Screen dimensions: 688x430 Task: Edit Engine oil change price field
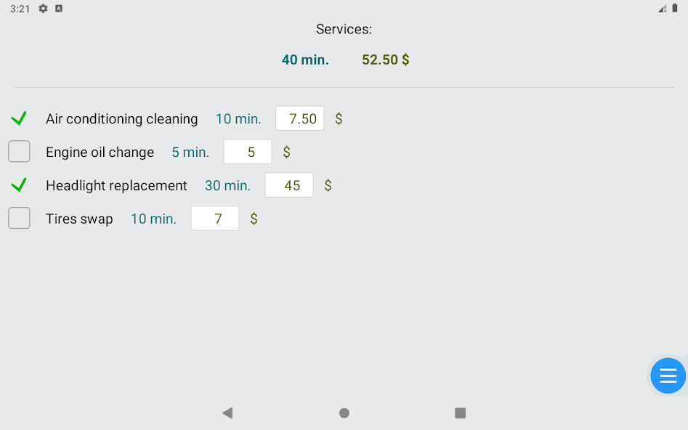coord(248,152)
